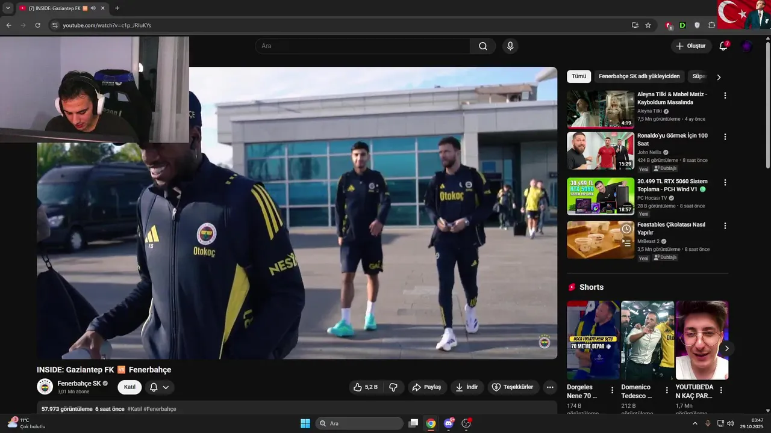
Task: Open options for Dorgeles Nene short
Action: 613,390
